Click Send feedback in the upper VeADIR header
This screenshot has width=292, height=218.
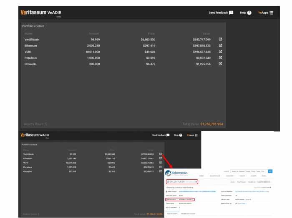pyautogui.click(x=221, y=12)
